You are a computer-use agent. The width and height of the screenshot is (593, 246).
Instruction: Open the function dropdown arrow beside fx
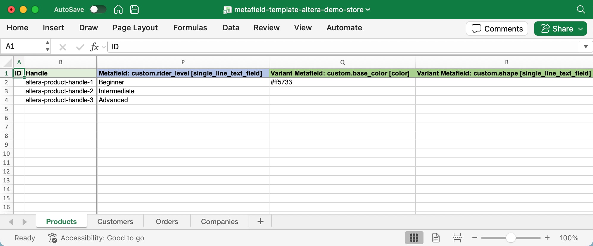(x=103, y=47)
